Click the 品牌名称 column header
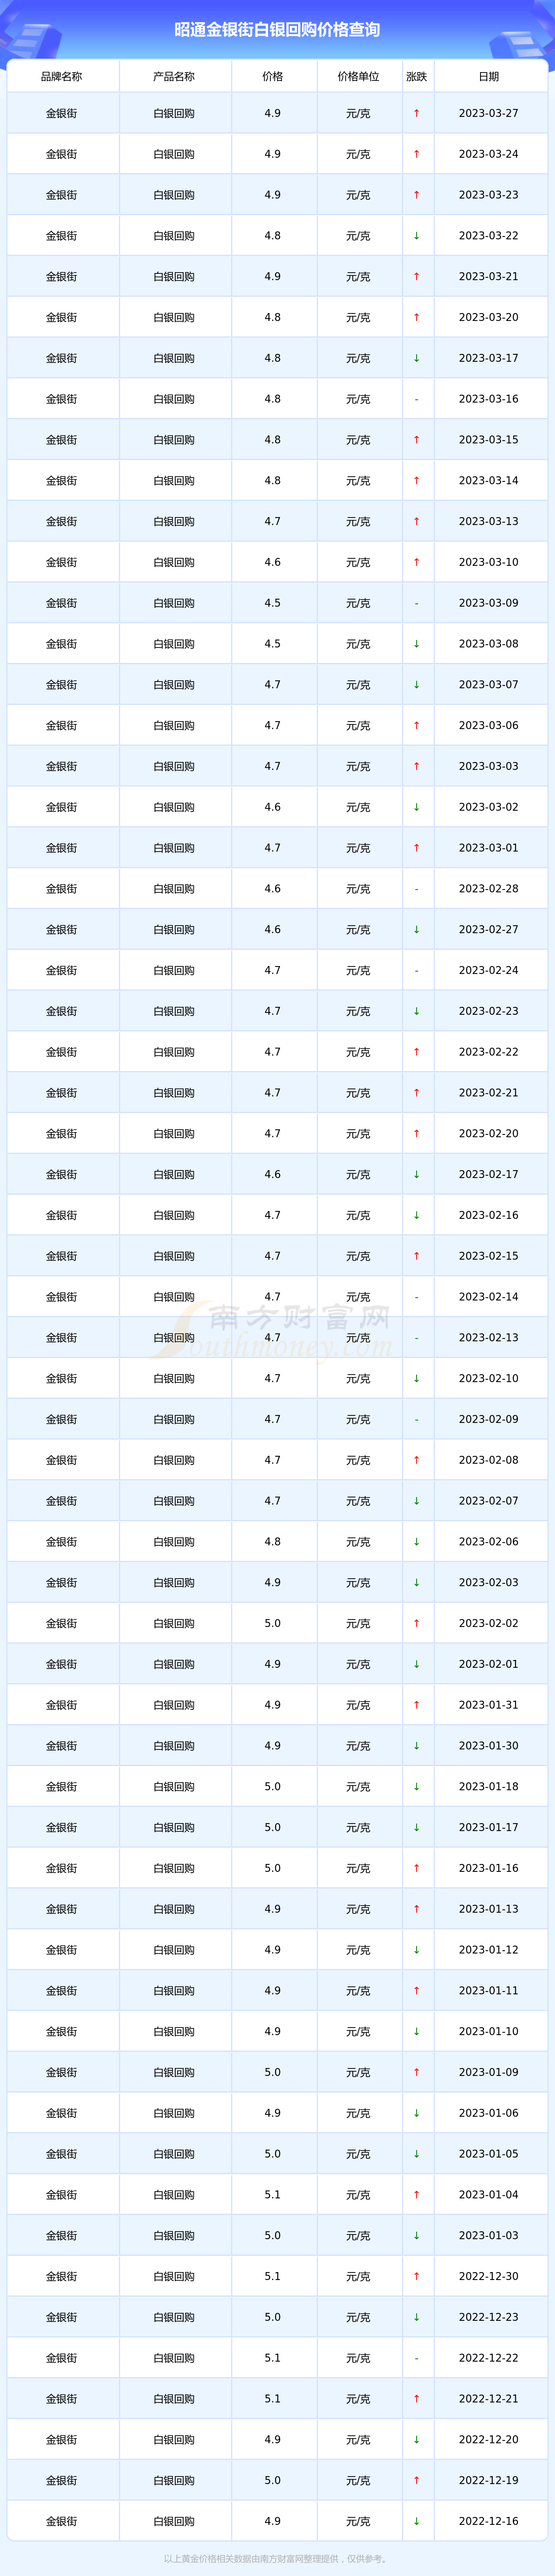This screenshot has height=2576, width=555. (62, 76)
